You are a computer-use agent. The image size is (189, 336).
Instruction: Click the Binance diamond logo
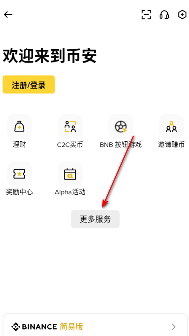16,327
